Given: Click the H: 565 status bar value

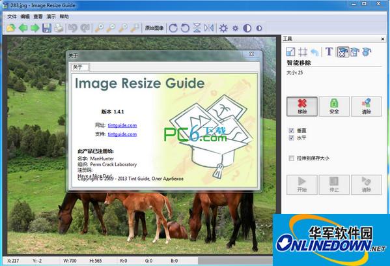Looking at the screenshot, I should coord(96,261).
